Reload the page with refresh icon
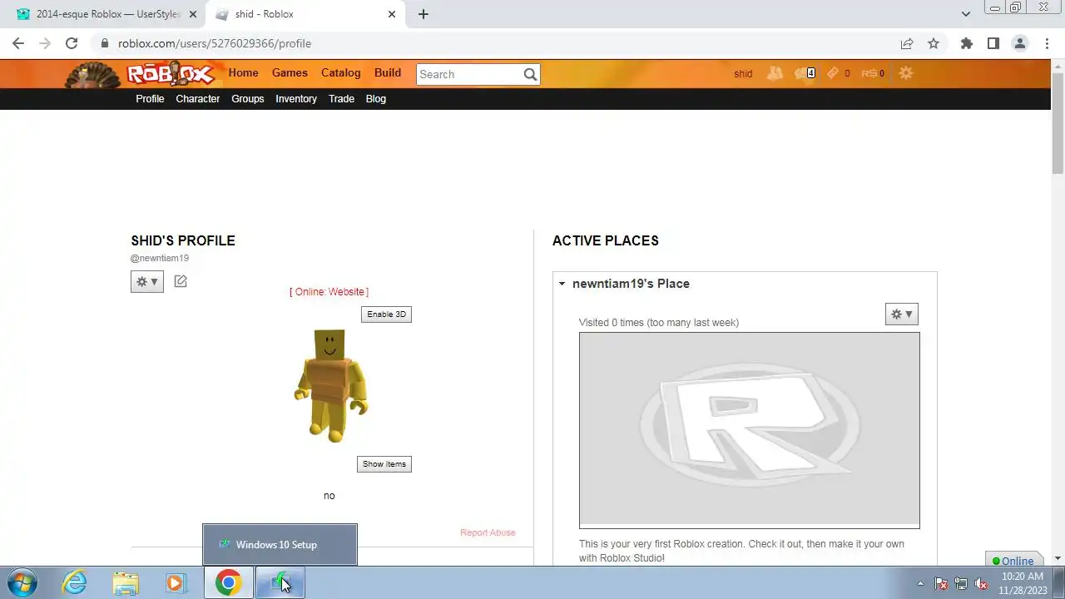This screenshot has height=599, width=1065. click(72, 43)
